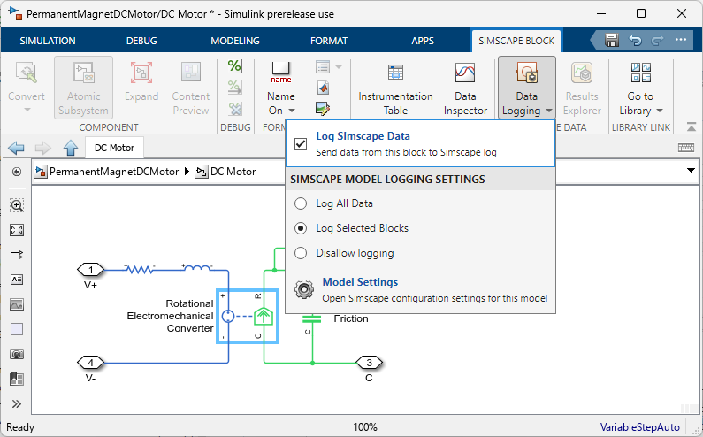This screenshot has height=437, width=703.
Task: Select port 1 V+ connection block
Action: coord(91,270)
